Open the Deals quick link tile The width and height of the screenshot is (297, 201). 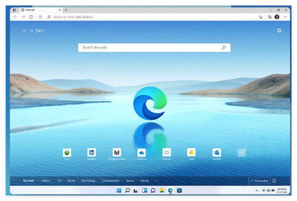(191, 153)
